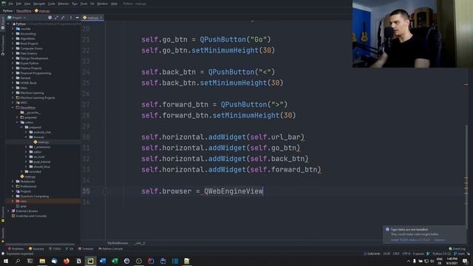The height and width of the screenshot is (266, 473).
Task: Click the Python interpreter status item
Action: pyautogui.click(x=442, y=254)
